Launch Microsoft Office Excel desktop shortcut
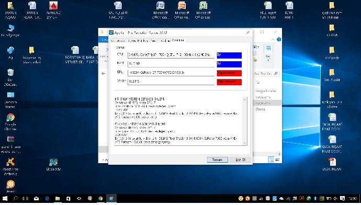 pyautogui.click(x=204, y=10)
